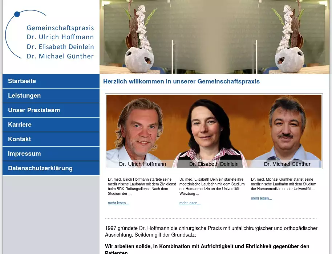Click 'mehr lesen' under Dr. Günther's bio

pos(262,198)
